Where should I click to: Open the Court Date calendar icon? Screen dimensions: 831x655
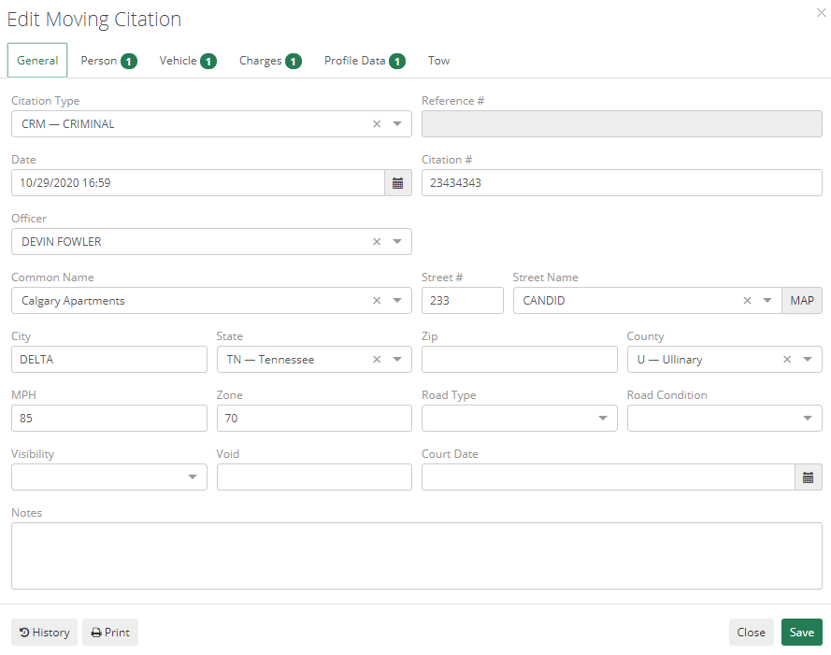[808, 477]
